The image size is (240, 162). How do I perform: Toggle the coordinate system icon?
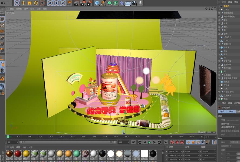coord(69,3)
